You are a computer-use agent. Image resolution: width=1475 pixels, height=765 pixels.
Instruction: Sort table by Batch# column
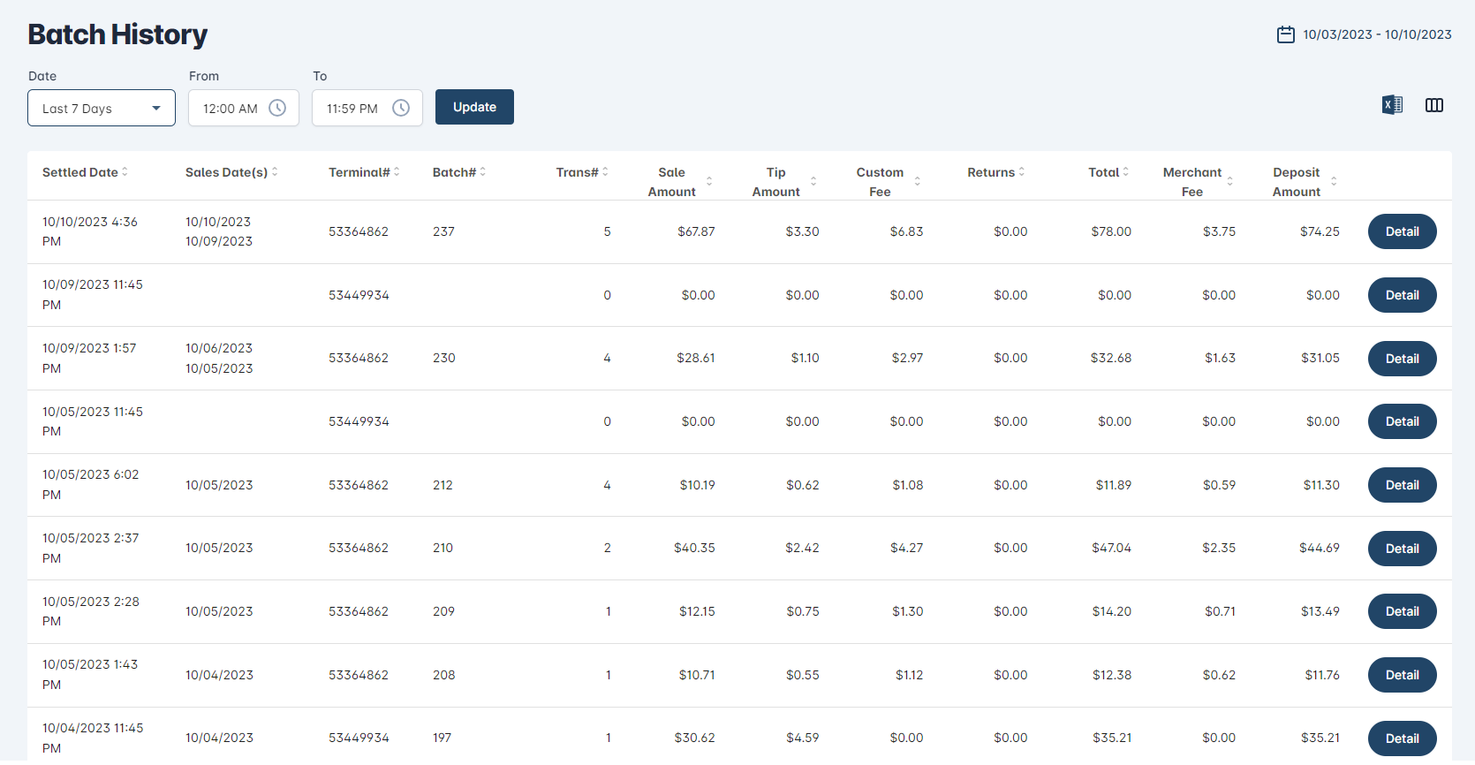point(458,172)
